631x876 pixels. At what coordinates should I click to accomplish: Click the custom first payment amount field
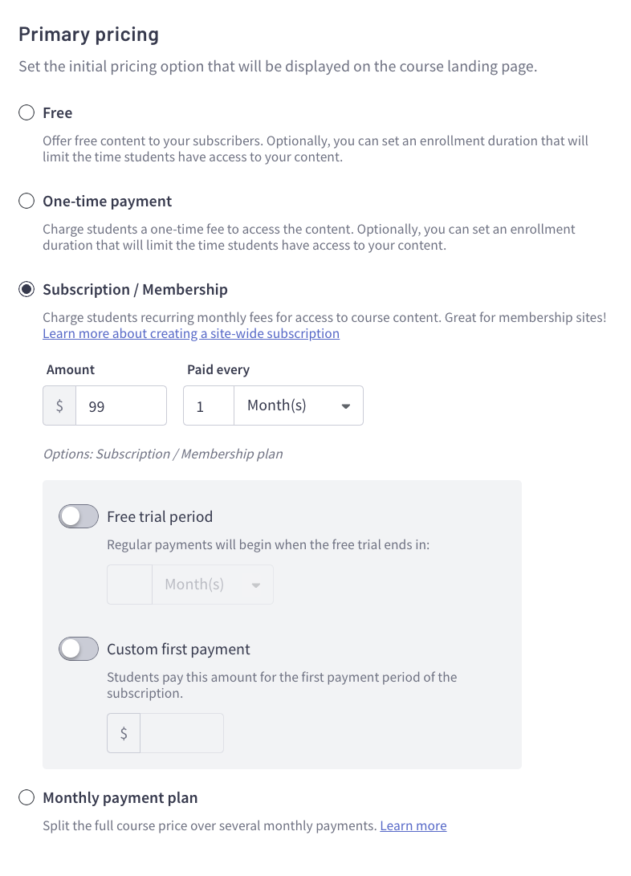181,733
